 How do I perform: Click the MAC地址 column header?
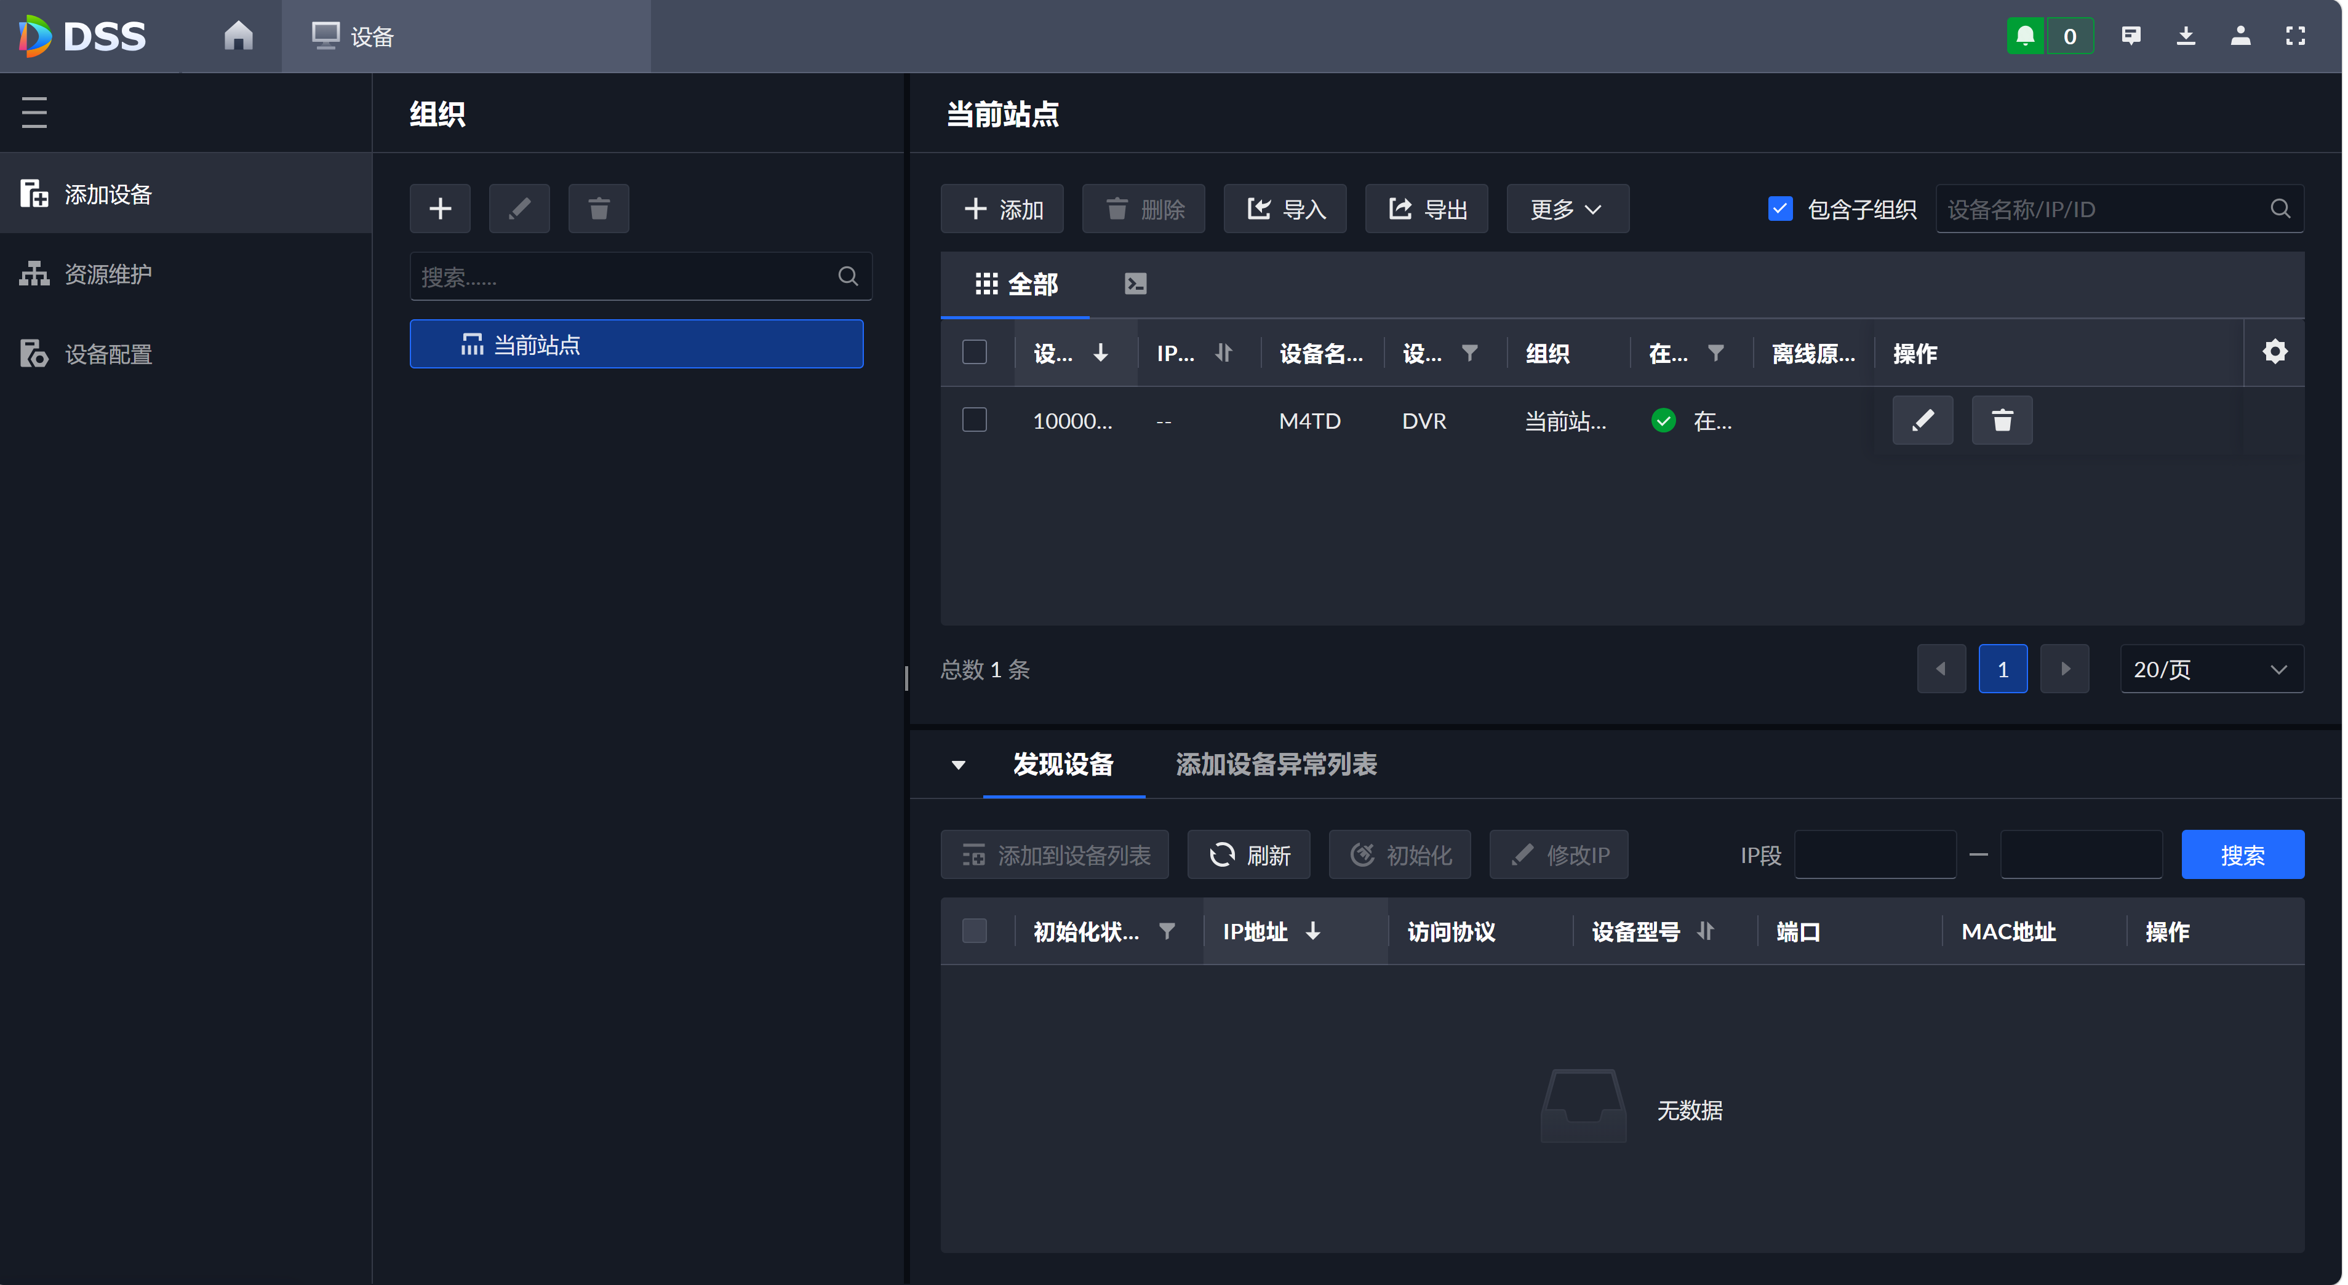pyautogui.click(x=2009, y=931)
